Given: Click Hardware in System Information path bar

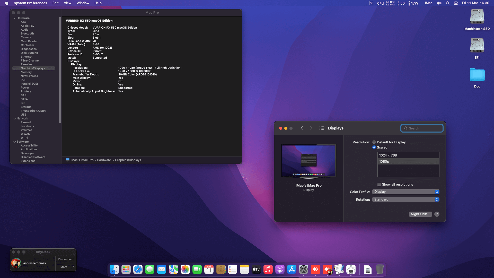Looking at the screenshot, I should [104, 160].
